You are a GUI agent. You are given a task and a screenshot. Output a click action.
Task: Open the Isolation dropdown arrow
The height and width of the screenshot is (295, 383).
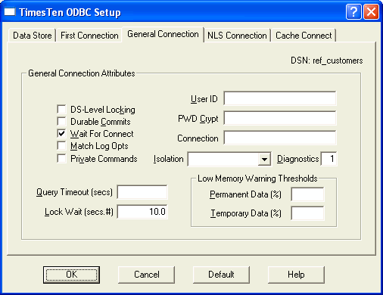pyautogui.click(x=264, y=159)
